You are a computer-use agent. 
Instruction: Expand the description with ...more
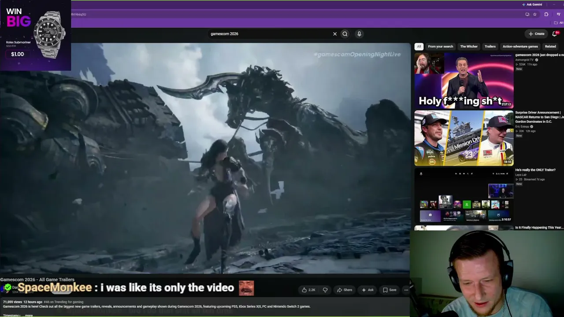[x=28, y=315]
